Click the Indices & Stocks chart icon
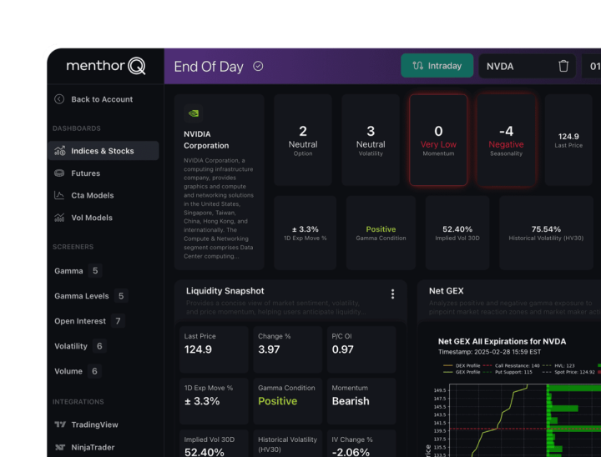The width and height of the screenshot is (601, 457). click(x=59, y=151)
